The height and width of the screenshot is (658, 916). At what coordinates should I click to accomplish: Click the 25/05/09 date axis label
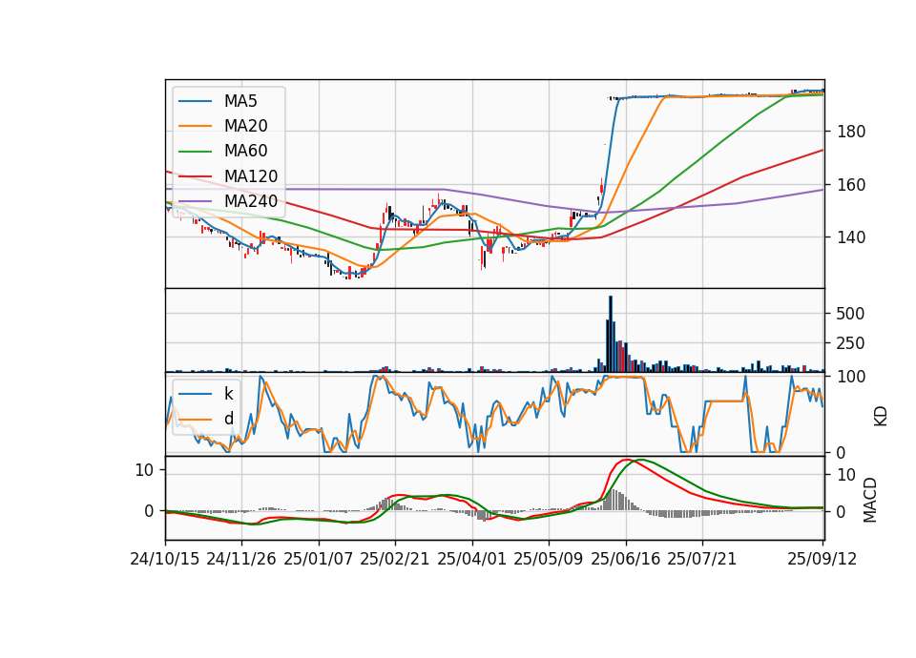click(548, 559)
